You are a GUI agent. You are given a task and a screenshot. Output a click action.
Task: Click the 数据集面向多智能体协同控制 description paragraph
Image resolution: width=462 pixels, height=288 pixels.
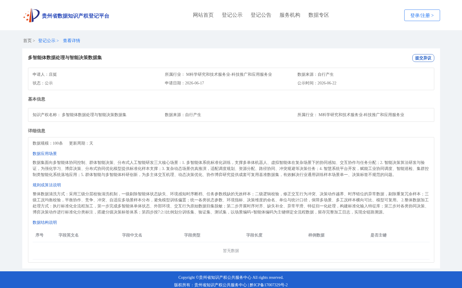pos(231,168)
